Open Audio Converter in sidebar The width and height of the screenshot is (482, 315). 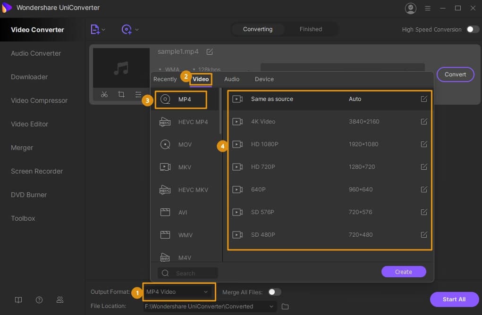tap(36, 53)
